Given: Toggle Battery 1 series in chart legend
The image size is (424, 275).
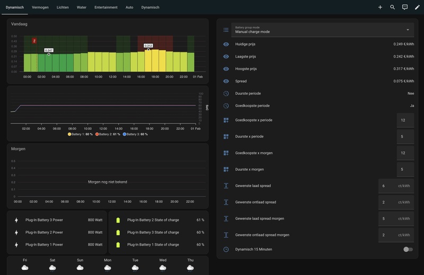Looking at the screenshot, I should [81, 134].
